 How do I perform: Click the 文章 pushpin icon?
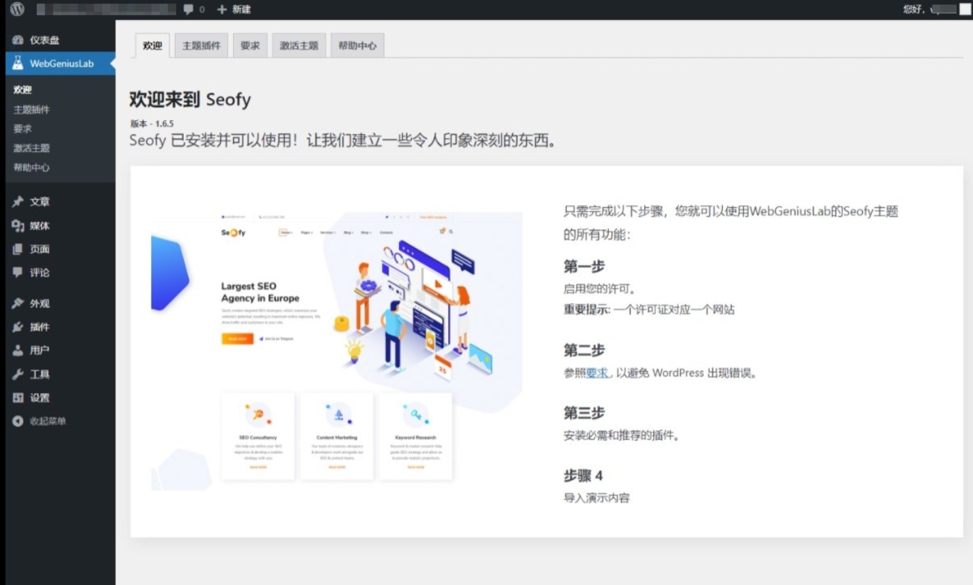(x=18, y=202)
